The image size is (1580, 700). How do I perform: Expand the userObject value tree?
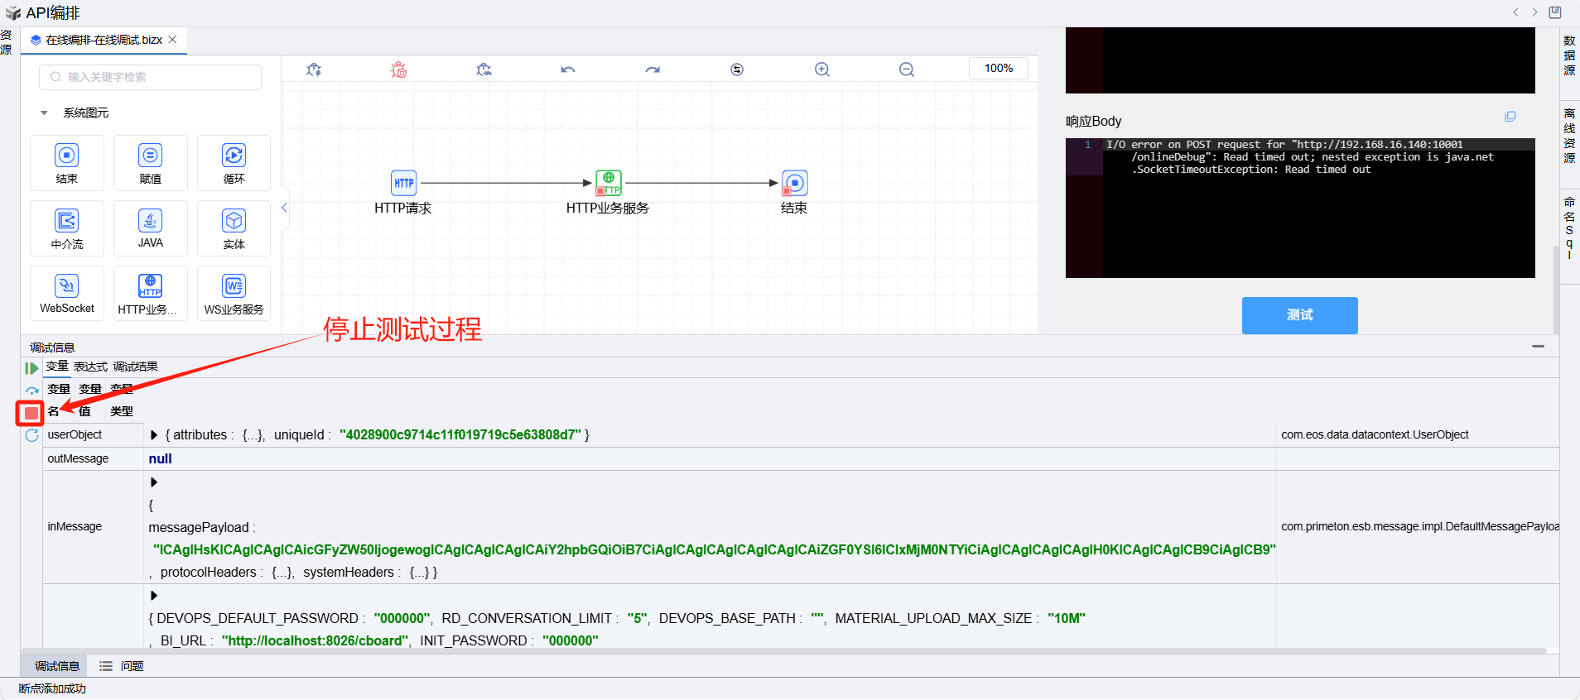154,435
